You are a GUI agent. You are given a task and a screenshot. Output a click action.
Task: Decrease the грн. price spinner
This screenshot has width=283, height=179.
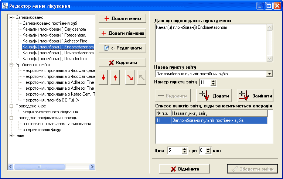(x=184, y=152)
